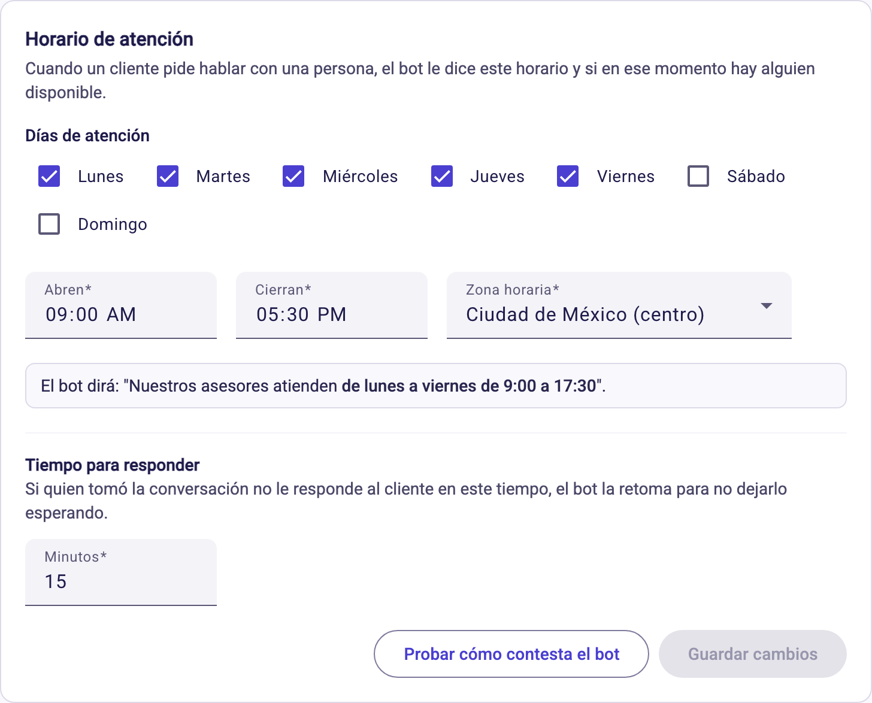Click the 'Días de atención' label
872x703 pixels.
coord(87,136)
